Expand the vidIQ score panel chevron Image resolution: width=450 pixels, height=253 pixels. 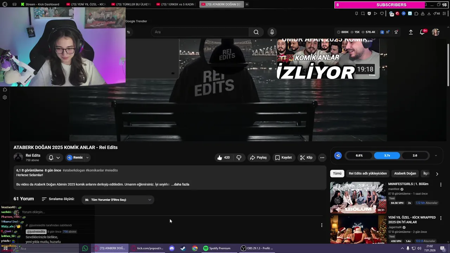(x=436, y=155)
